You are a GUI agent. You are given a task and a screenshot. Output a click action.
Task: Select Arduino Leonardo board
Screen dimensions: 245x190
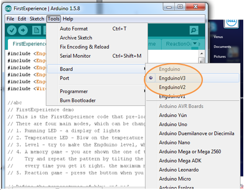click(x=179, y=170)
